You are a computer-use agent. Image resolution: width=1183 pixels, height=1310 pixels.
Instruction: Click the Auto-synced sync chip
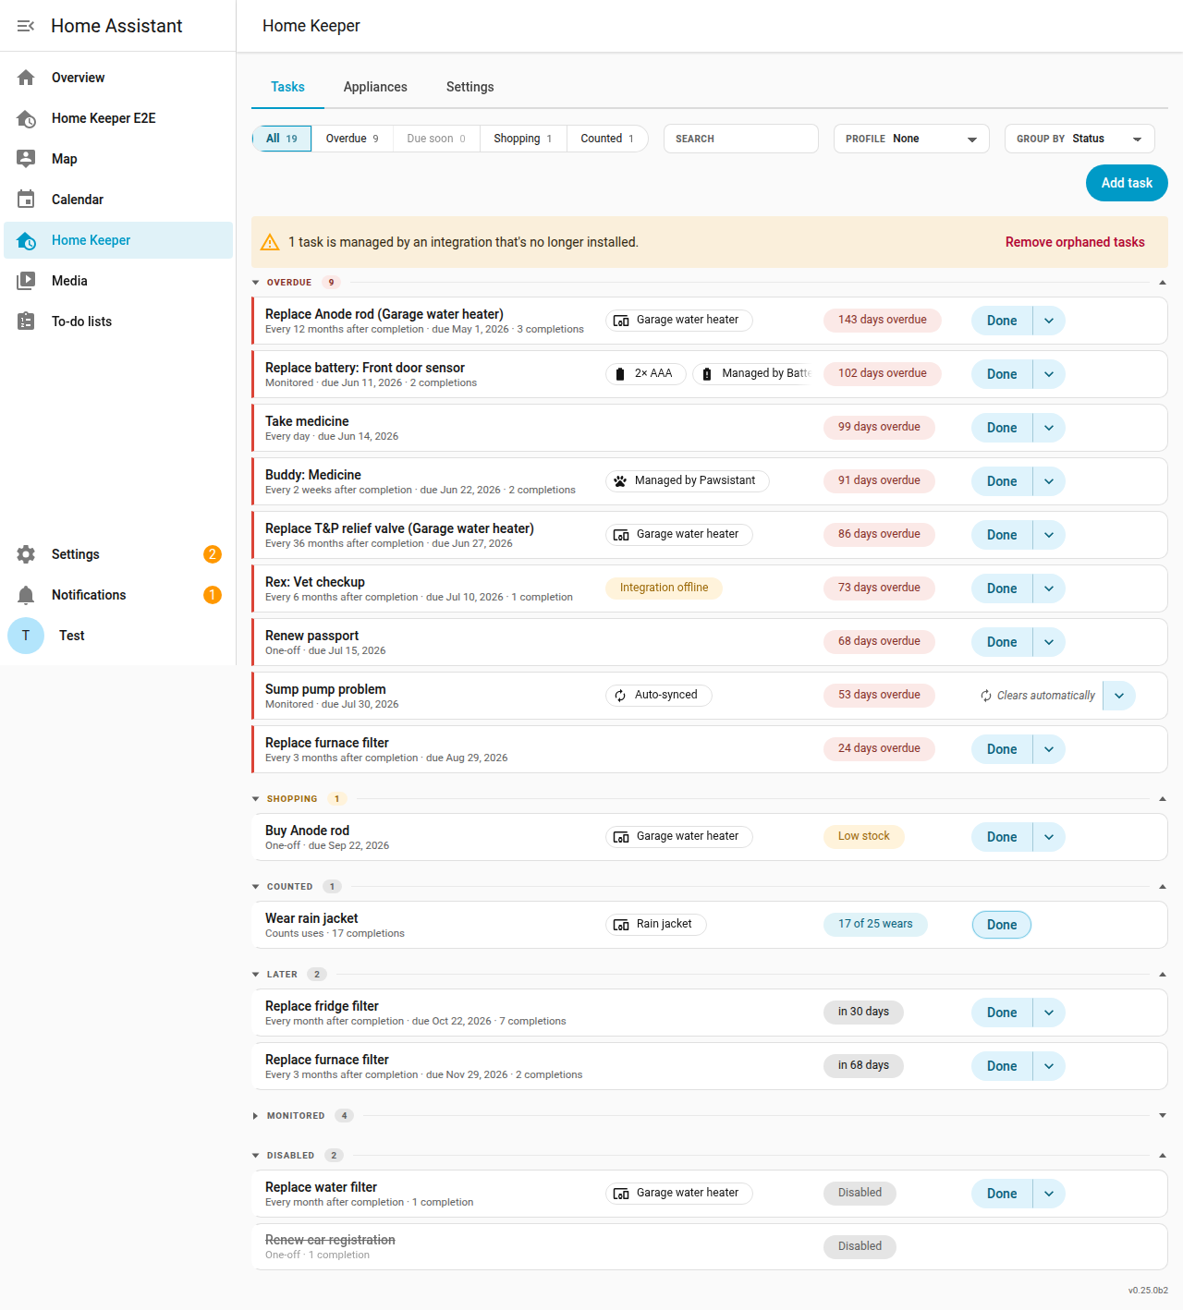tap(659, 695)
